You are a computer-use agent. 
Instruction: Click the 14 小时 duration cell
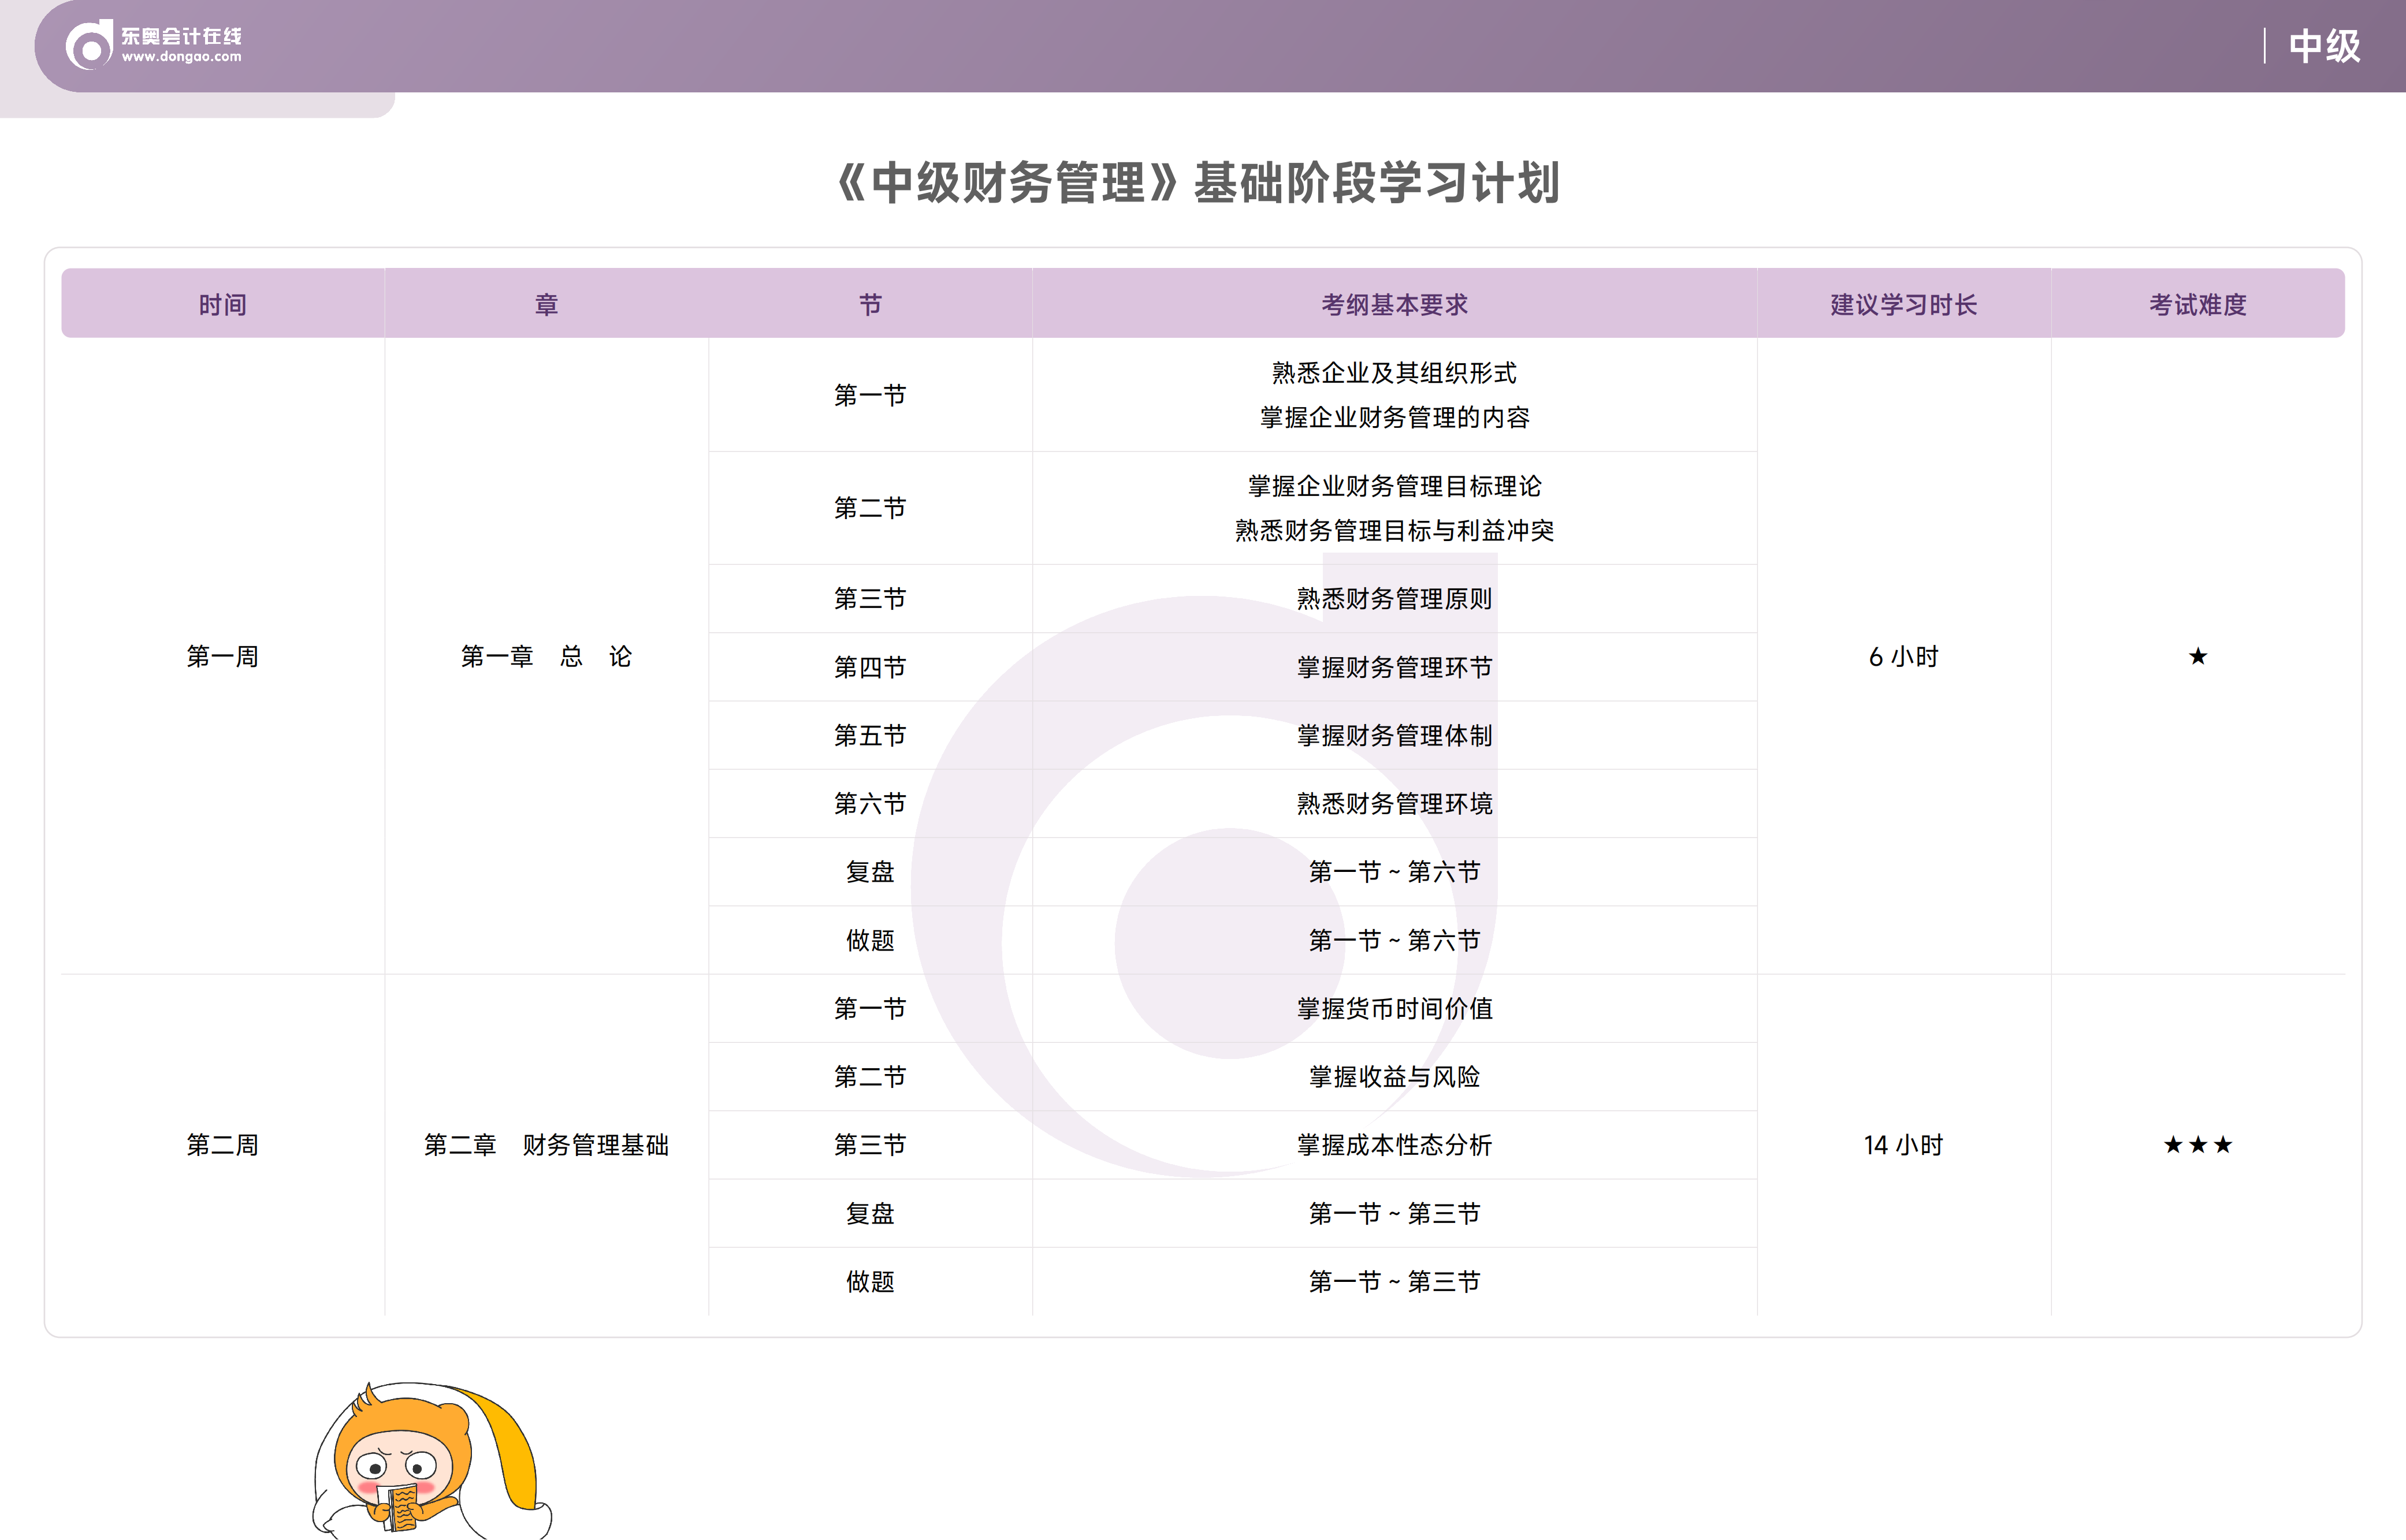coord(1904,1144)
